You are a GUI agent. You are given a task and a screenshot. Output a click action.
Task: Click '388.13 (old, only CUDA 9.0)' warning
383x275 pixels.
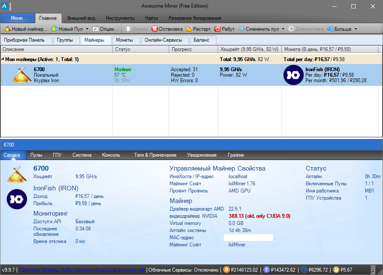point(259,216)
